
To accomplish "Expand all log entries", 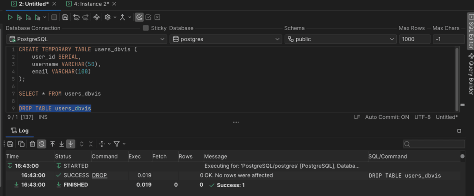I will [81, 144].
